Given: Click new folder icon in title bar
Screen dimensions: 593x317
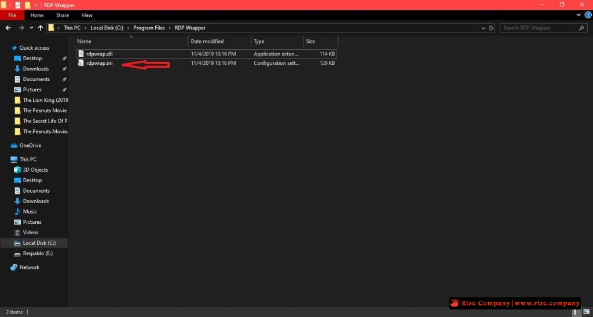Looking at the screenshot, I should 27,5.
